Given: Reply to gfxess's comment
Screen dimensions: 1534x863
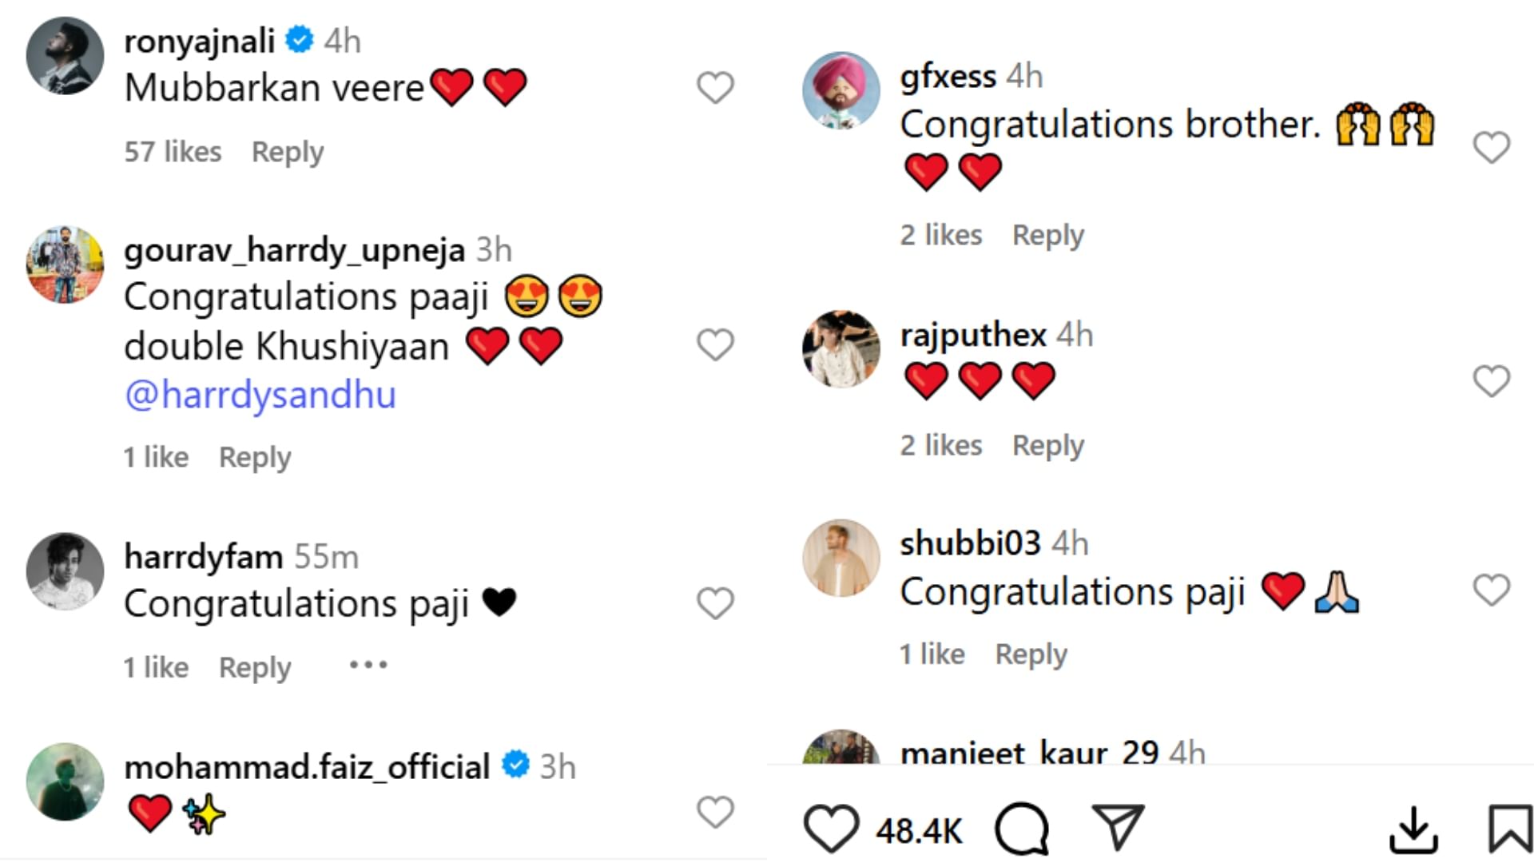Looking at the screenshot, I should coord(1048,235).
